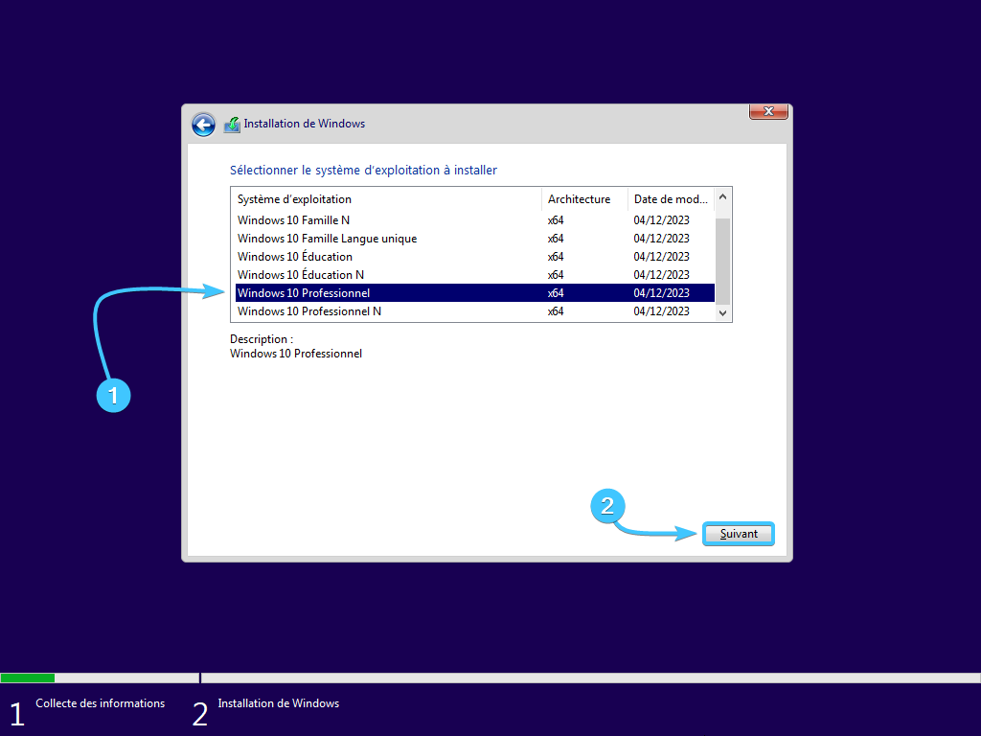The height and width of the screenshot is (736, 981).
Task: Close the Installation de Windows dialog
Action: click(x=768, y=111)
